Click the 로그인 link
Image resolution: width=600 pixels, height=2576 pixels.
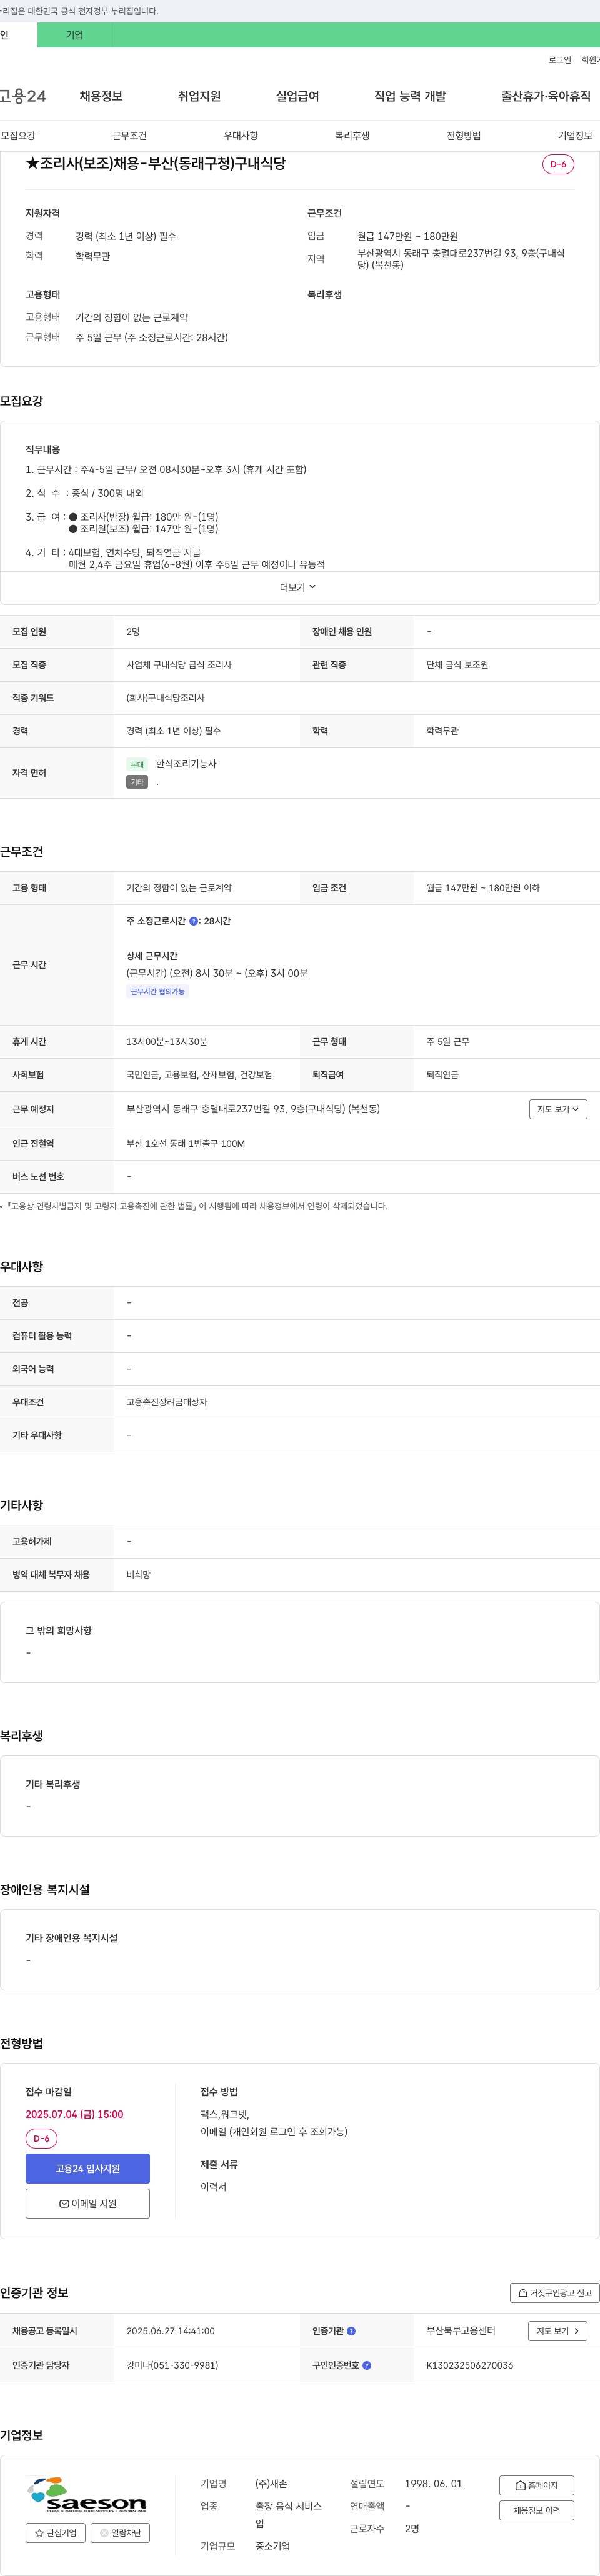click(560, 60)
